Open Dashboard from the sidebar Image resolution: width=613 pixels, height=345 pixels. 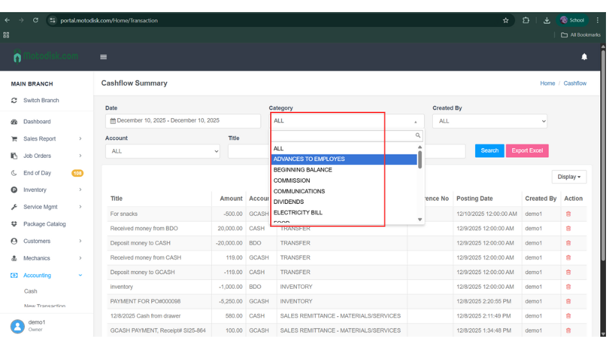[37, 121]
